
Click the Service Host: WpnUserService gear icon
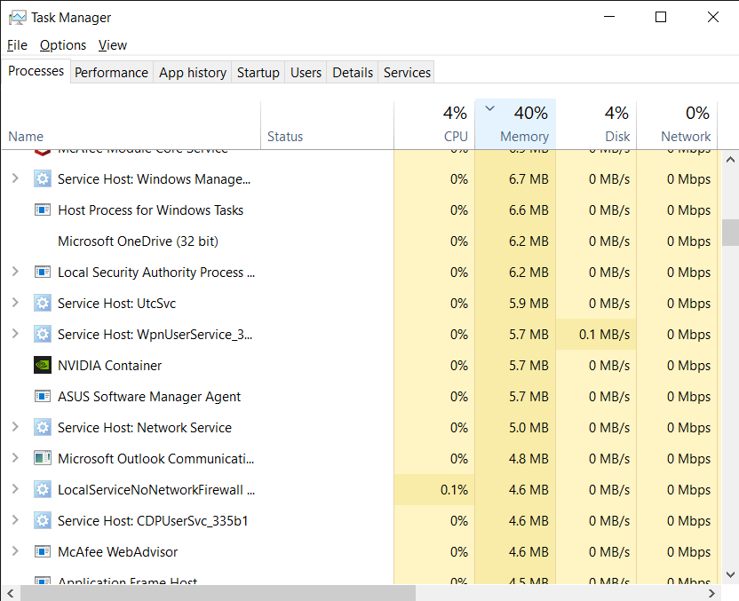pyautogui.click(x=43, y=335)
